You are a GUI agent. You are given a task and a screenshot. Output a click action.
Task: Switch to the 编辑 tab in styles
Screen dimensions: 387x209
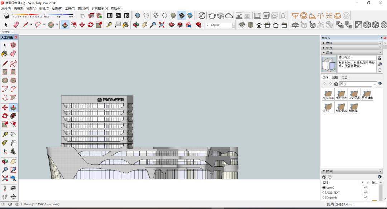[335, 77]
